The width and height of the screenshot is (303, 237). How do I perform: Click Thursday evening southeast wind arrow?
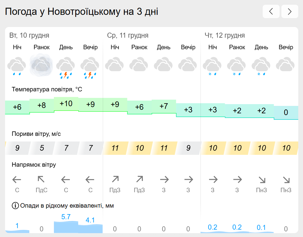click(286, 180)
